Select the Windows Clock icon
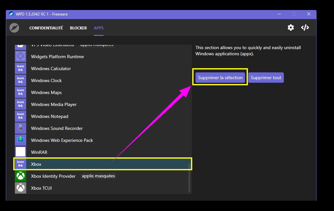Viewport: 334px width, 211px height. coord(20,80)
